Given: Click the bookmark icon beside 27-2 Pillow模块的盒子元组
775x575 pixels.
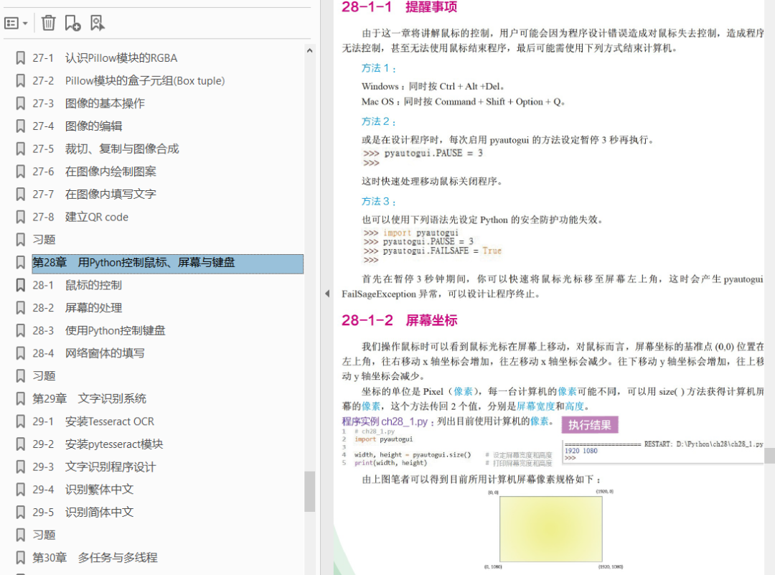Looking at the screenshot, I should pyautogui.click(x=20, y=80).
